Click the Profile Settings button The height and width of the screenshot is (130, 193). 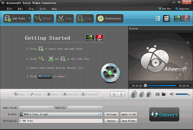(111, 114)
